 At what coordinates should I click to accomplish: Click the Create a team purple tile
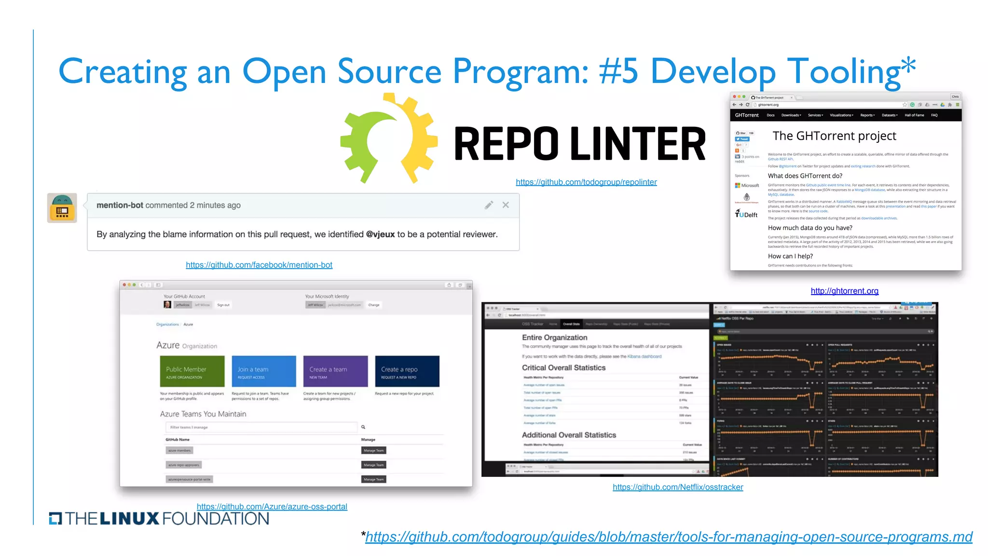pos(335,371)
